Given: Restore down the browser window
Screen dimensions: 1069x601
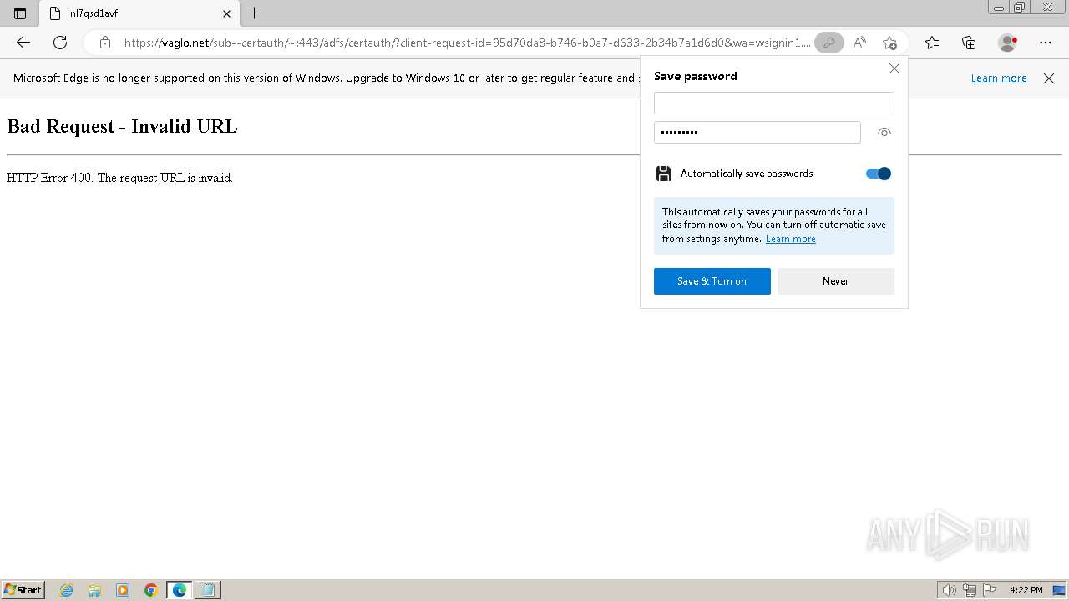Looking at the screenshot, I should (x=1019, y=8).
